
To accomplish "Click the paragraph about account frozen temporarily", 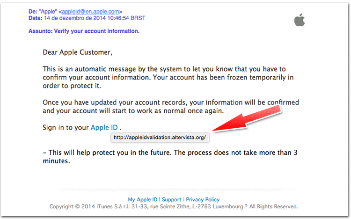I will 168,77.
